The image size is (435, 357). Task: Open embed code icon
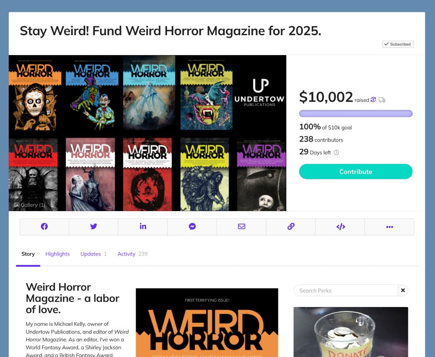341,227
